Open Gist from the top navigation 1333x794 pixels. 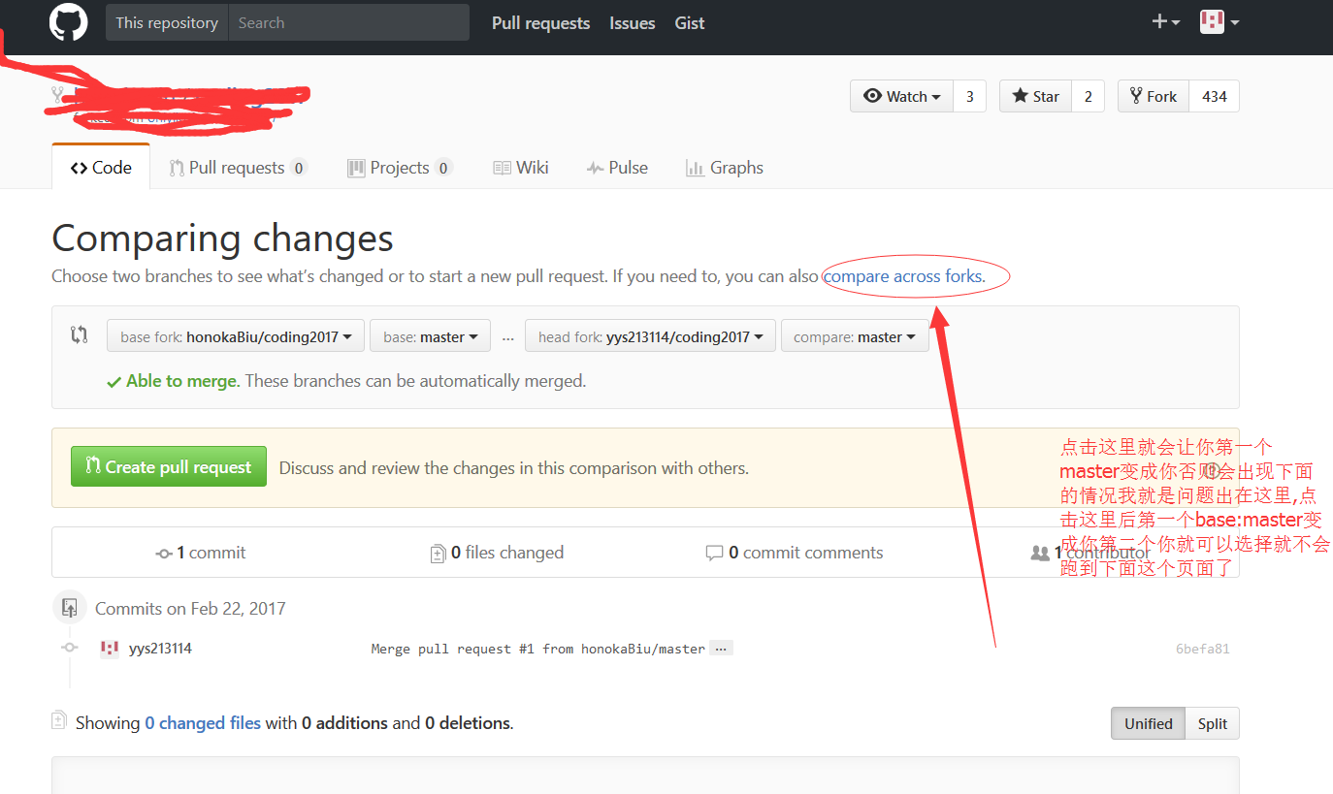[690, 22]
